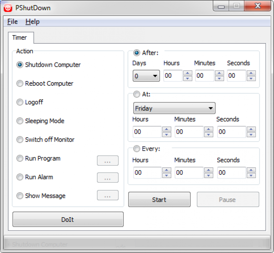Image resolution: width=274 pixels, height=253 pixels.
Task: Open the Friday weekday dropdown
Action: pos(174,108)
